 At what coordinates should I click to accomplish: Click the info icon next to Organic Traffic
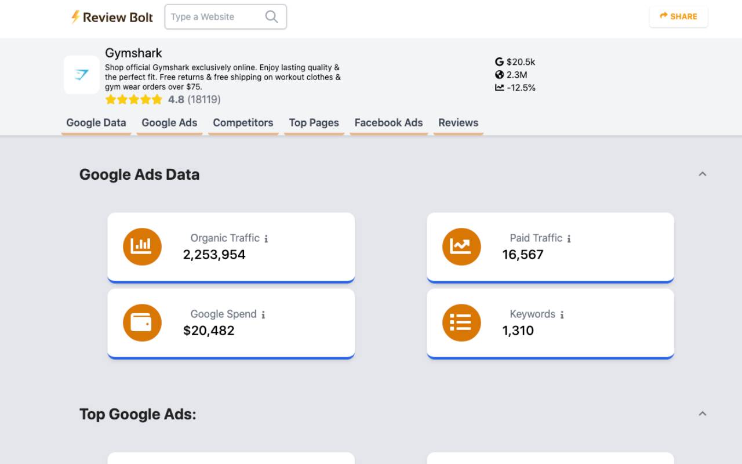pyautogui.click(x=266, y=238)
